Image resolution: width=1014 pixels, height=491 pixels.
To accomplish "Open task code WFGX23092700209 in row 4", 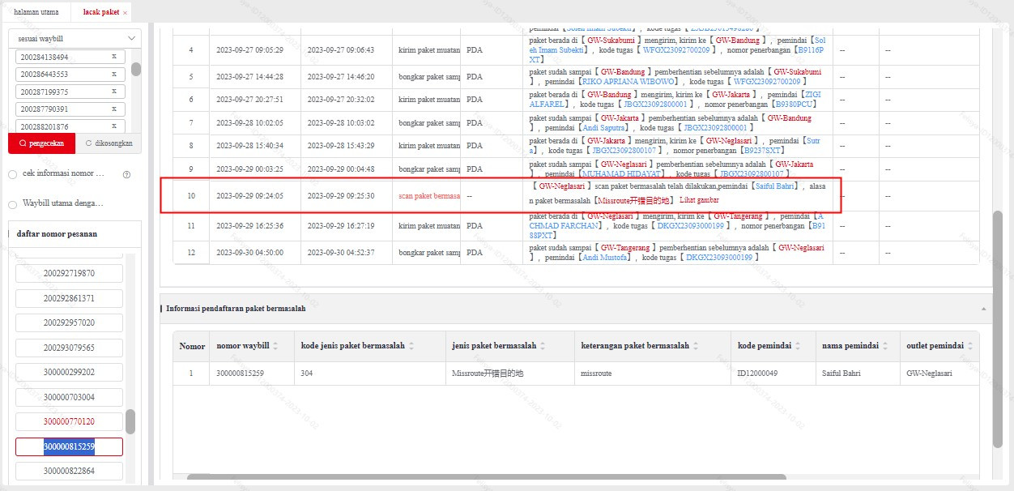I will coord(676,50).
